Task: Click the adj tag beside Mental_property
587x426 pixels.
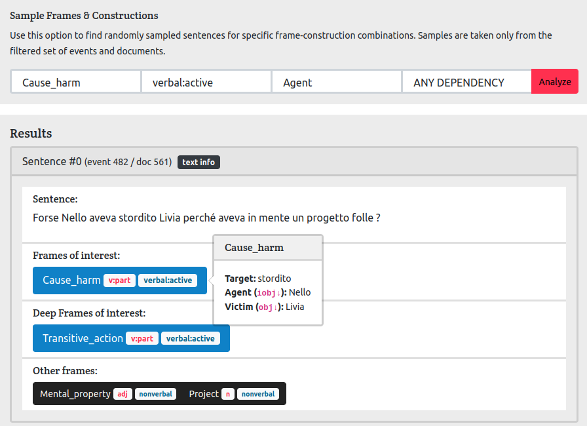Action: [x=122, y=394]
